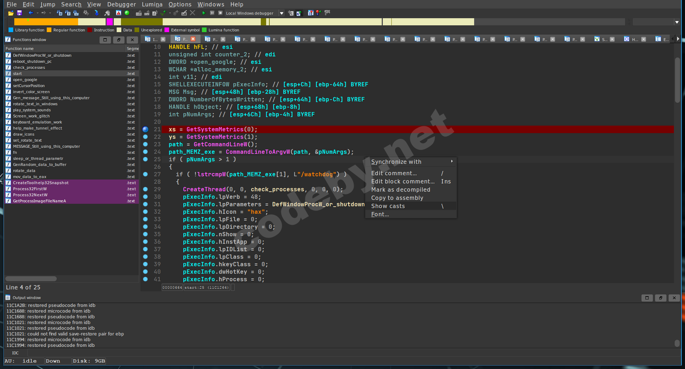Show more tabs with the right arrow
This screenshot has width=685, height=369.
coord(678,39)
